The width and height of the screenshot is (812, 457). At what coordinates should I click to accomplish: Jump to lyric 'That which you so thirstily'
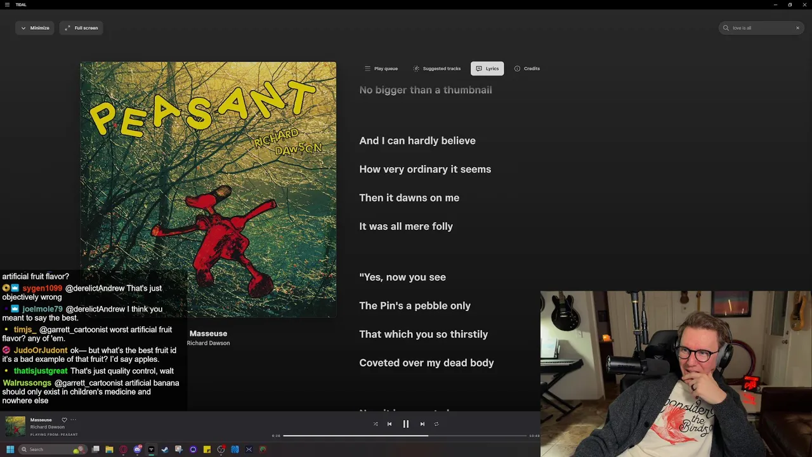[x=424, y=334]
